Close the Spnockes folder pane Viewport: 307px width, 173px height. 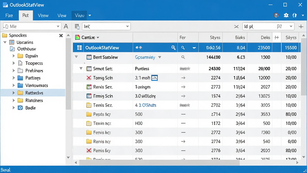(61, 35)
